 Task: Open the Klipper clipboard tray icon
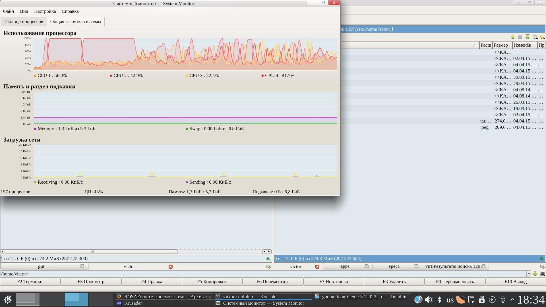coord(471,300)
